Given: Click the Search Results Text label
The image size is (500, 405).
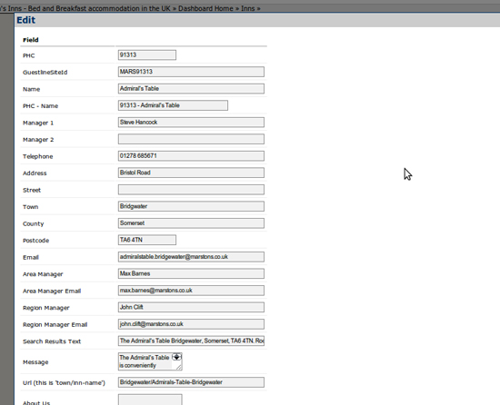Looking at the screenshot, I should click(x=52, y=341).
